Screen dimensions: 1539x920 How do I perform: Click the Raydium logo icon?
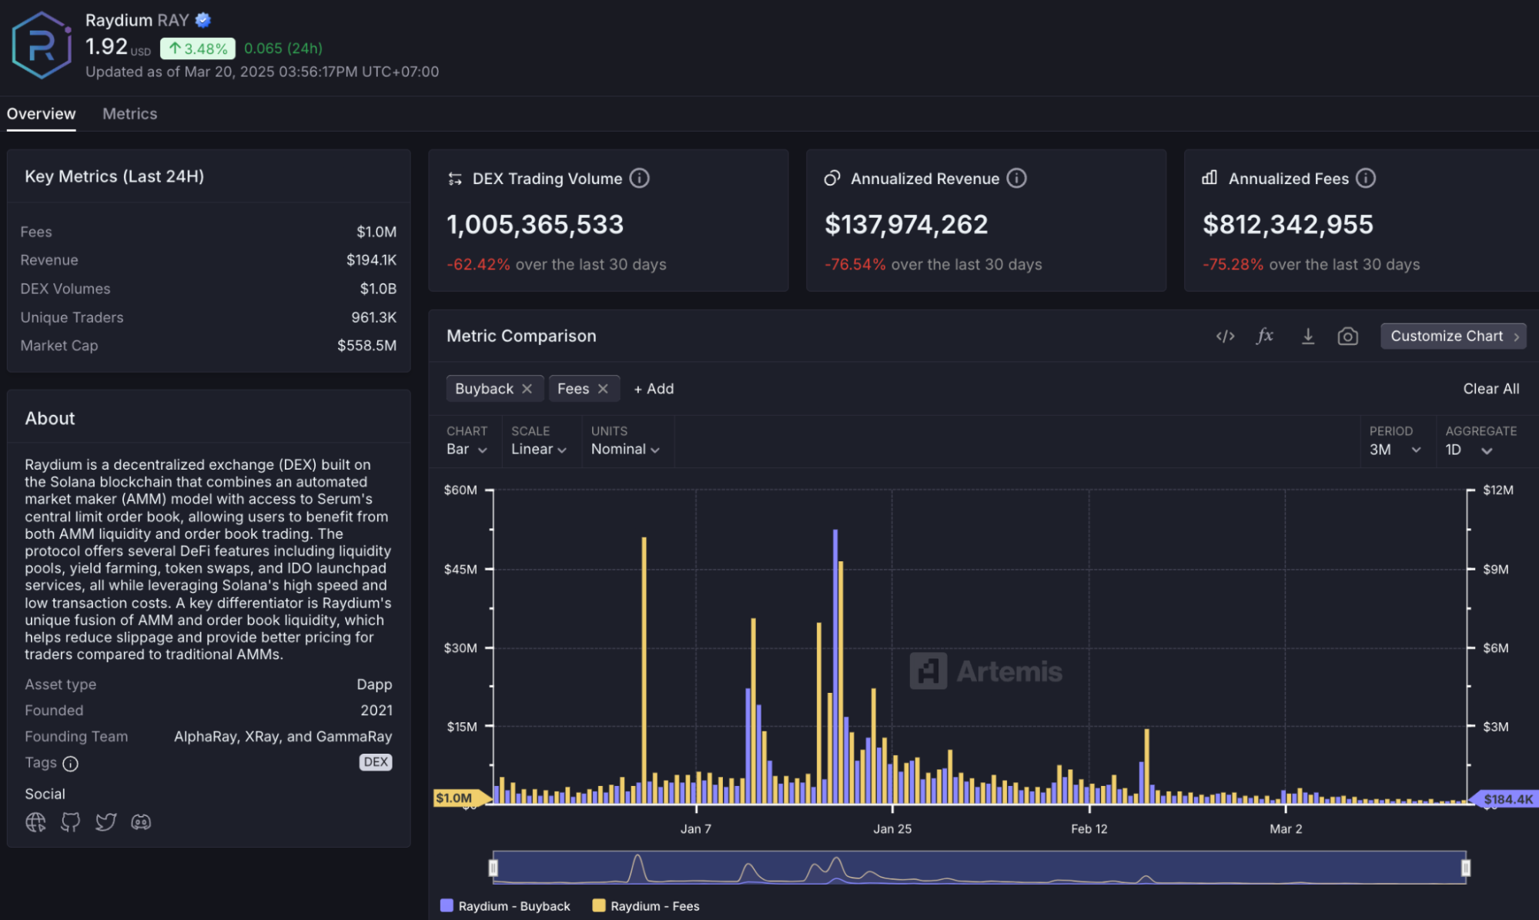[42, 45]
